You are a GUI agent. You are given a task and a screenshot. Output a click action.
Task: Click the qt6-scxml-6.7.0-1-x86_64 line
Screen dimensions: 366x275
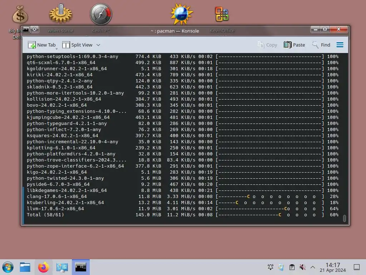click(183, 62)
